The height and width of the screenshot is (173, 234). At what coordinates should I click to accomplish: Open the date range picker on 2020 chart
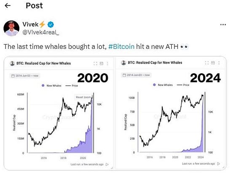pos(25,76)
